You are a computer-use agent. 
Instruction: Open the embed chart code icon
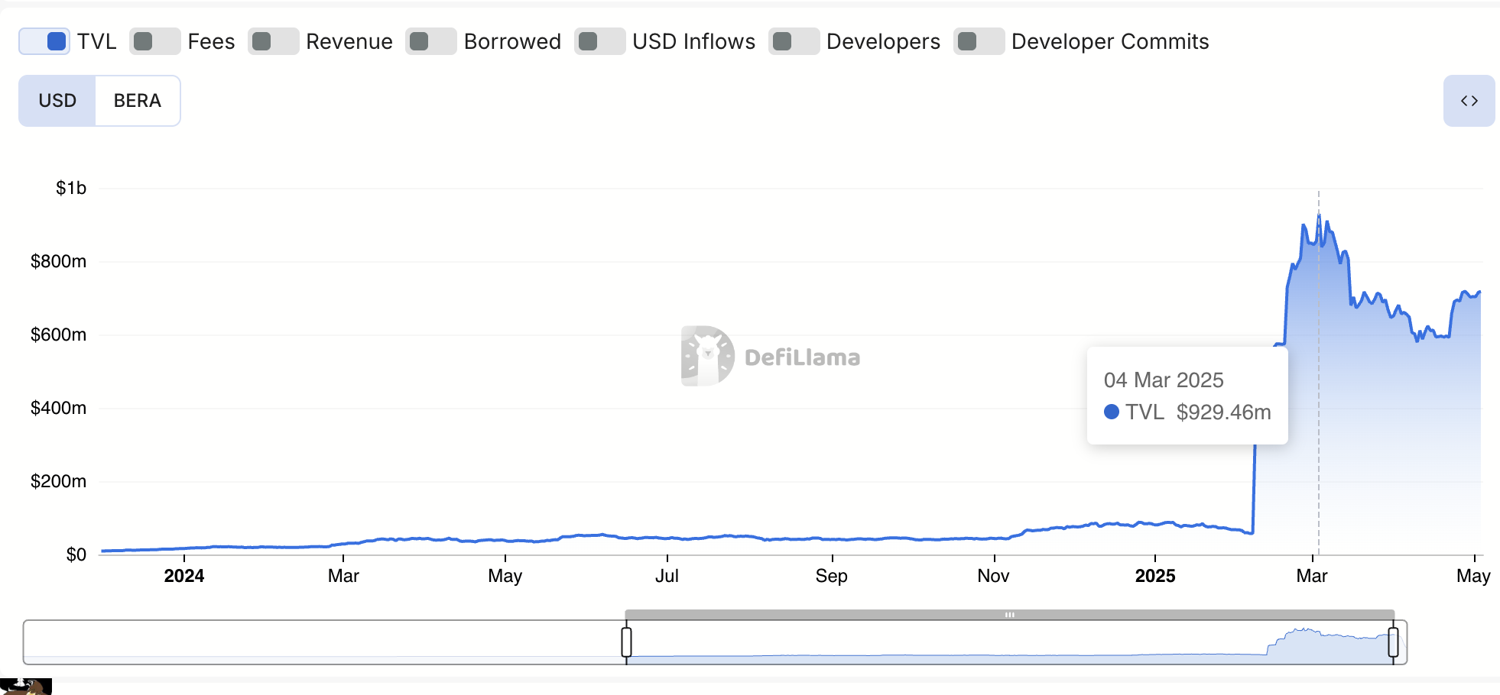1469,100
